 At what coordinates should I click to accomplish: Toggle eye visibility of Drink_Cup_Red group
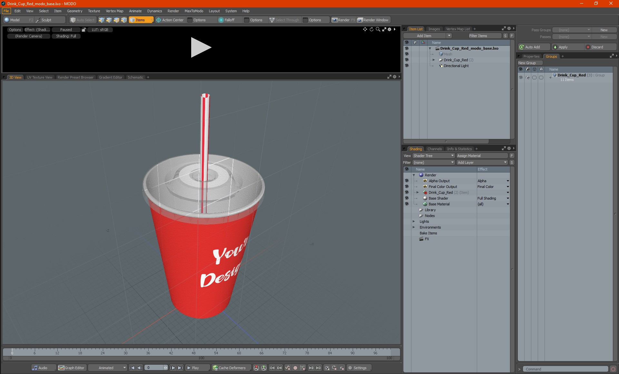tap(521, 77)
